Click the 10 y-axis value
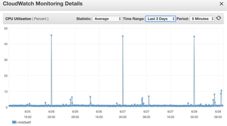This screenshot has height=126, width=227. coord(6,91)
